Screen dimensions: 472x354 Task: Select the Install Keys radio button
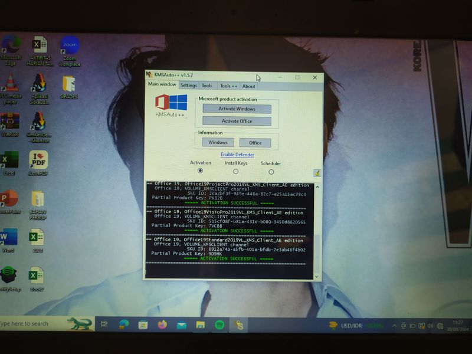tap(236, 172)
